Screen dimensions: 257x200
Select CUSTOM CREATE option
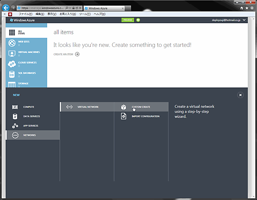[x=141, y=107]
